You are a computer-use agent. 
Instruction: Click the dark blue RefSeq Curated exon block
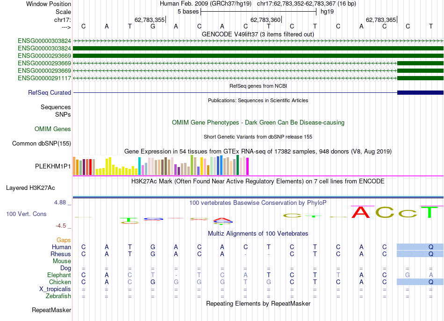420,93
